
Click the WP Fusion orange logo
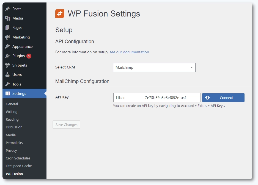coord(60,13)
